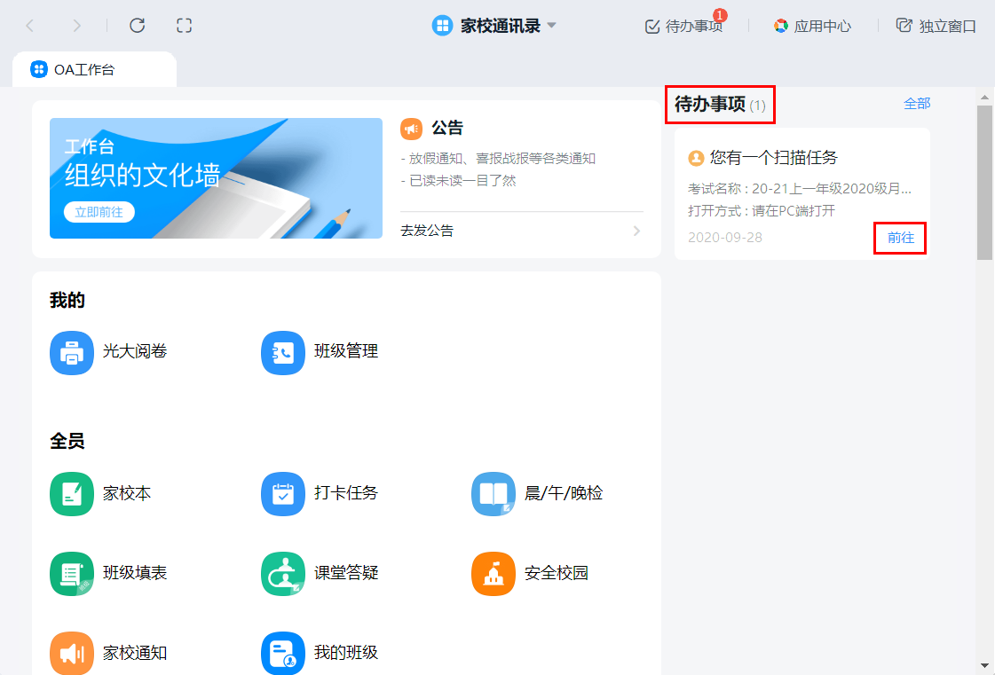Click 前往 on the scan task

tap(900, 237)
